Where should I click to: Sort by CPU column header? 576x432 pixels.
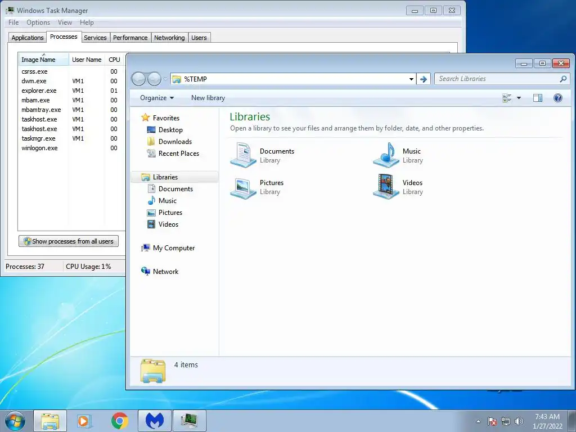tap(114, 60)
